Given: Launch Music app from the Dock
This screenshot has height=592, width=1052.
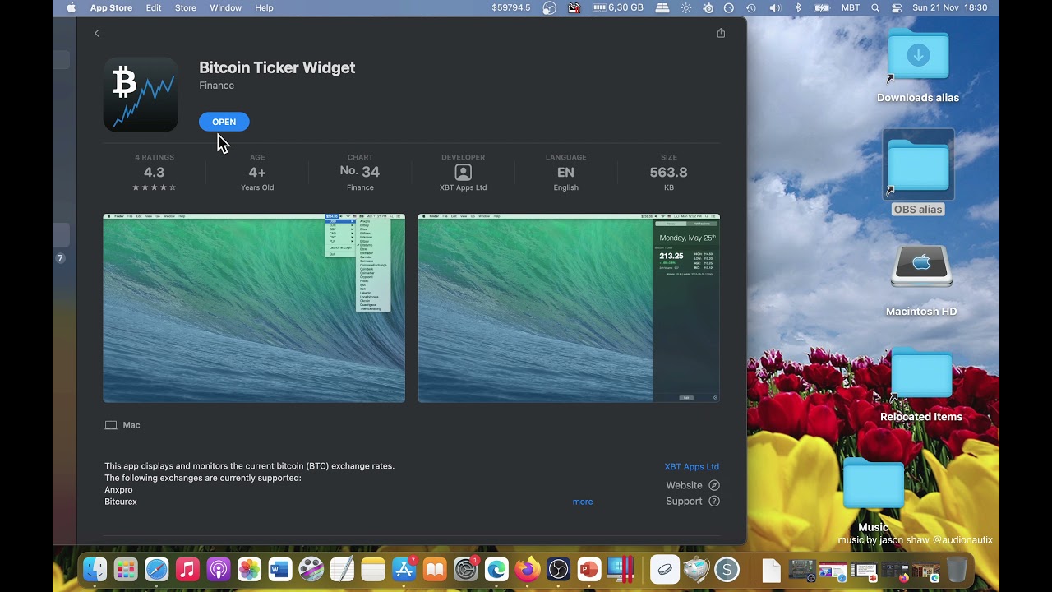Looking at the screenshot, I should [x=187, y=569].
